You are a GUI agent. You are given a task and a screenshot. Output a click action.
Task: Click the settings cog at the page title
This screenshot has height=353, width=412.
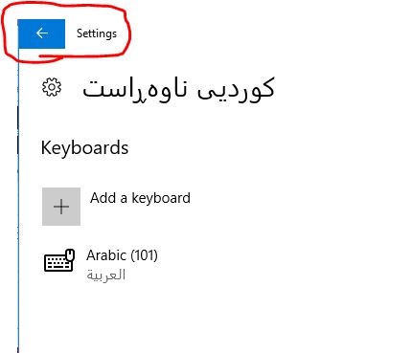[52, 87]
